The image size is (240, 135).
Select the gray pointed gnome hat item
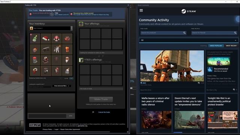[x=67, y=71]
